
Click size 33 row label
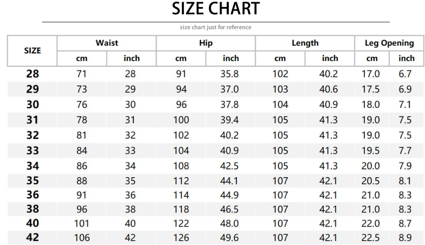pyautogui.click(x=33, y=151)
